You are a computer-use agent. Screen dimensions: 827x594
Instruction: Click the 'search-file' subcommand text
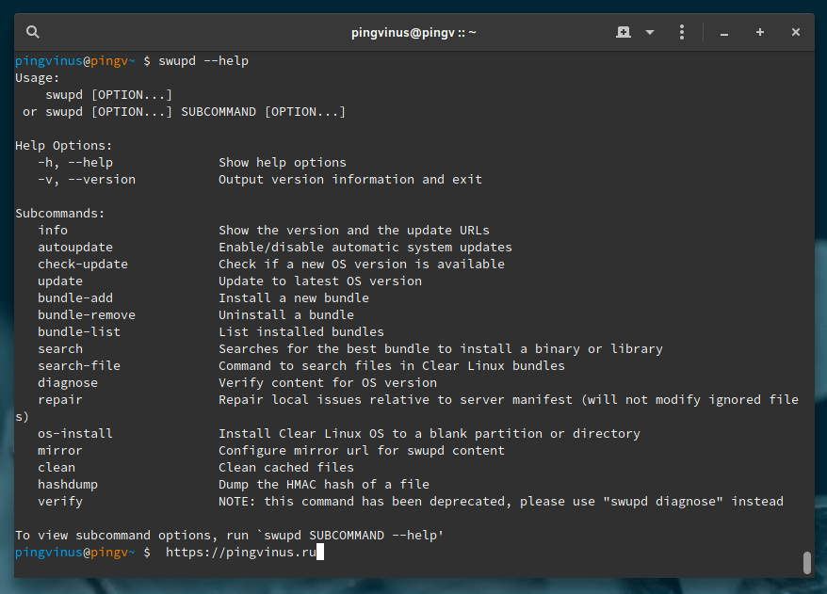79,366
